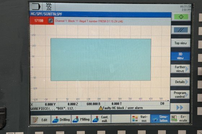Switch to Top view
The height and width of the screenshot is (134, 202).
click(x=180, y=43)
